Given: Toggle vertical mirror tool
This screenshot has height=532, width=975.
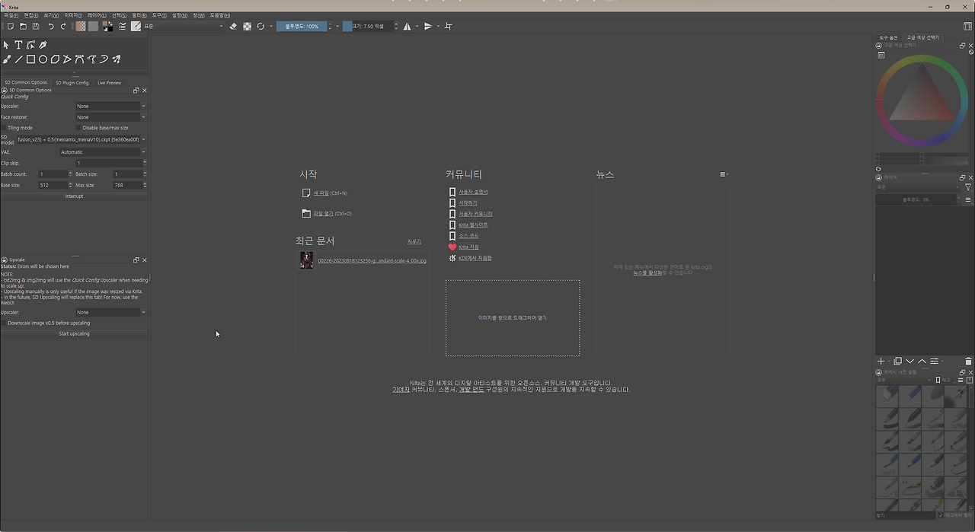Looking at the screenshot, I should point(428,26).
